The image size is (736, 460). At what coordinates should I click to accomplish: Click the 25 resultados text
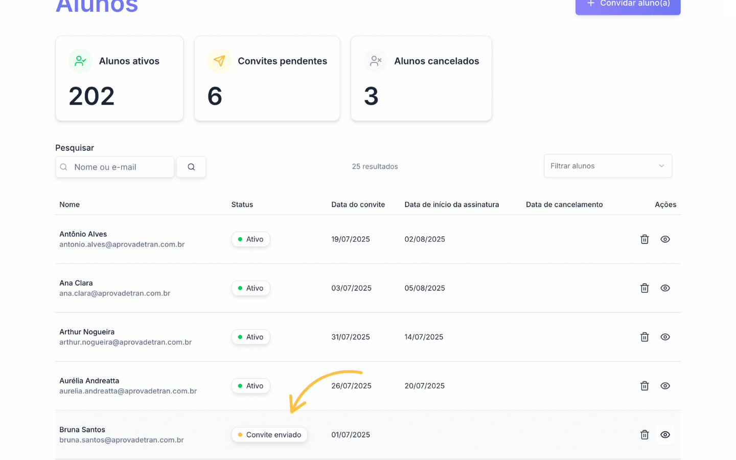pos(375,167)
